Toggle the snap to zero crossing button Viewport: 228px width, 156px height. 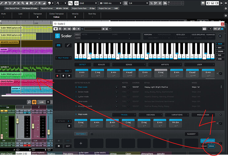pyautogui.click(x=70, y=3)
